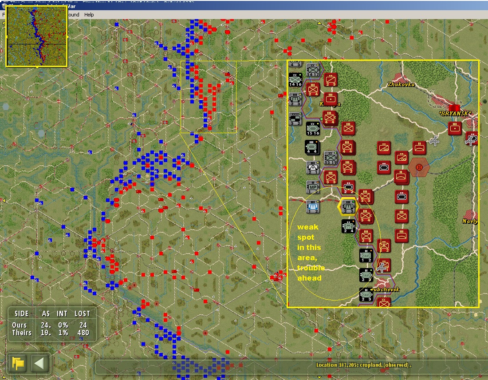Click the yellow scroll arrow at the map's top edge
The height and width of the screenshot is (380, 488).
tap(319, 23)
